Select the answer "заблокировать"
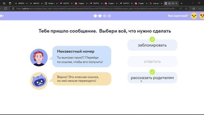The width and height of the screenshot is (204, 115). point(152,45)
